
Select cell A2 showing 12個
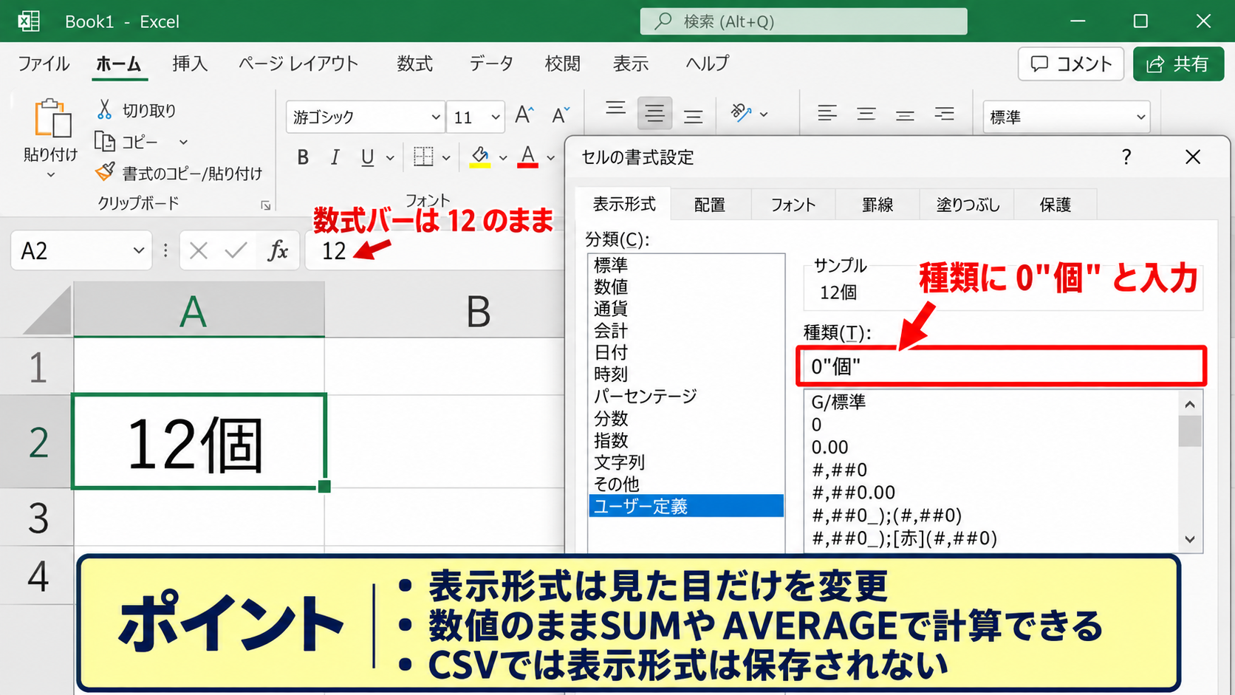coord(199,442)
